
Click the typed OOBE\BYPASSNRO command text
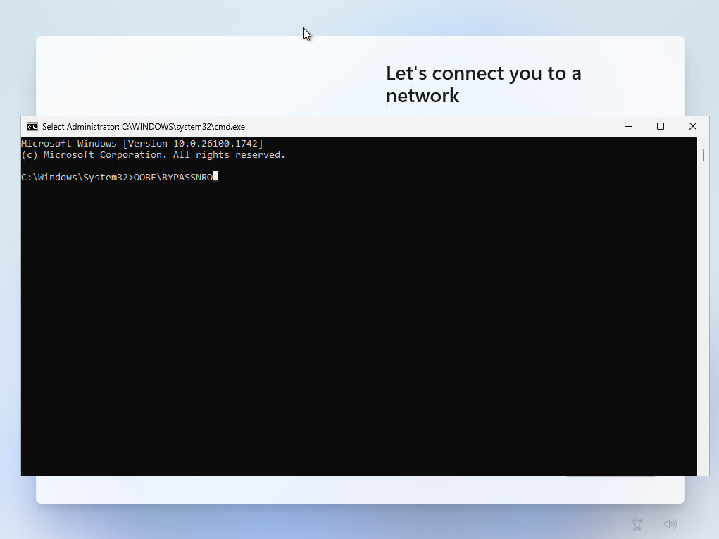173,178
